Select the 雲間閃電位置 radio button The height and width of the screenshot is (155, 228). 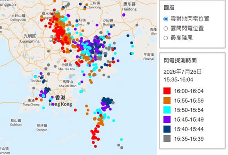(166, 28)
